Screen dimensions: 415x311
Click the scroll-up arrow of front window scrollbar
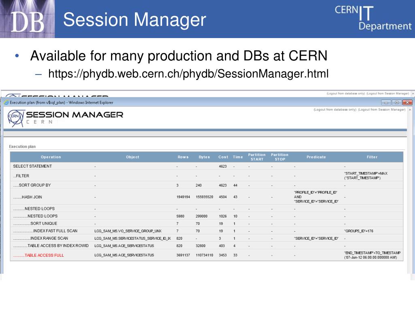[x=410, y=109]
